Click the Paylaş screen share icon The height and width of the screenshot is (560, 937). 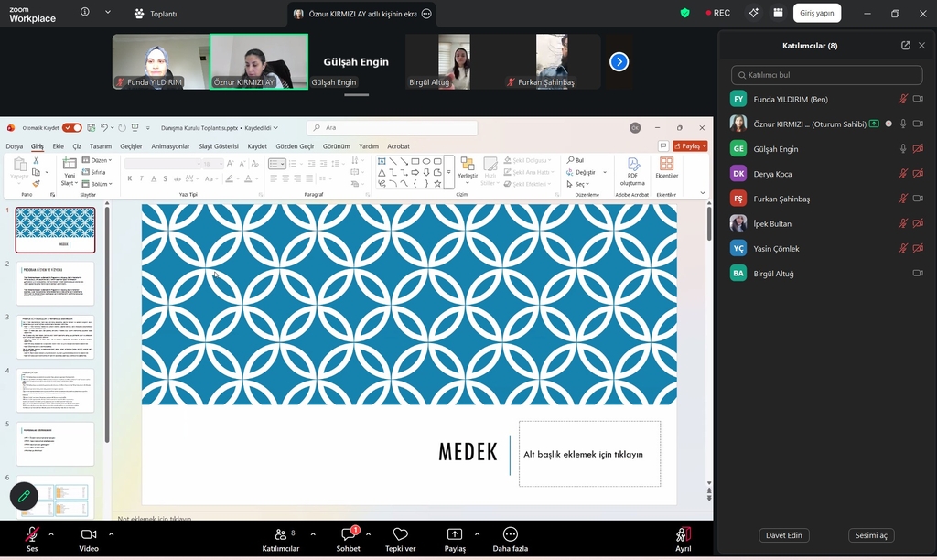tap(455, 535)
